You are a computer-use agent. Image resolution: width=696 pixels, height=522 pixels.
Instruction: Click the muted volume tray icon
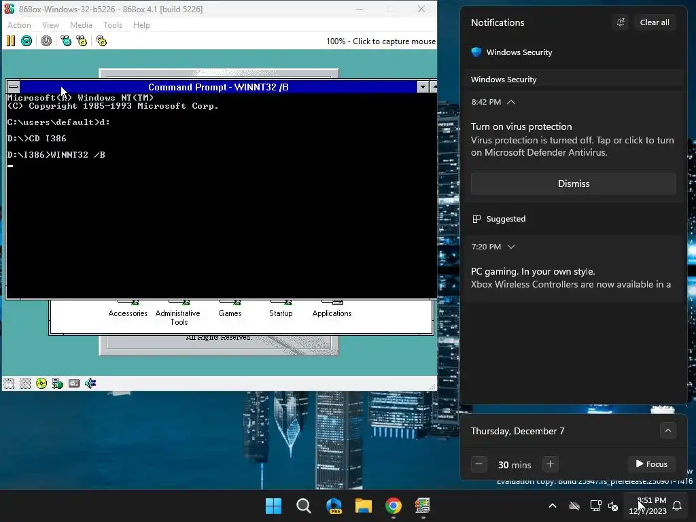(613, 506)
